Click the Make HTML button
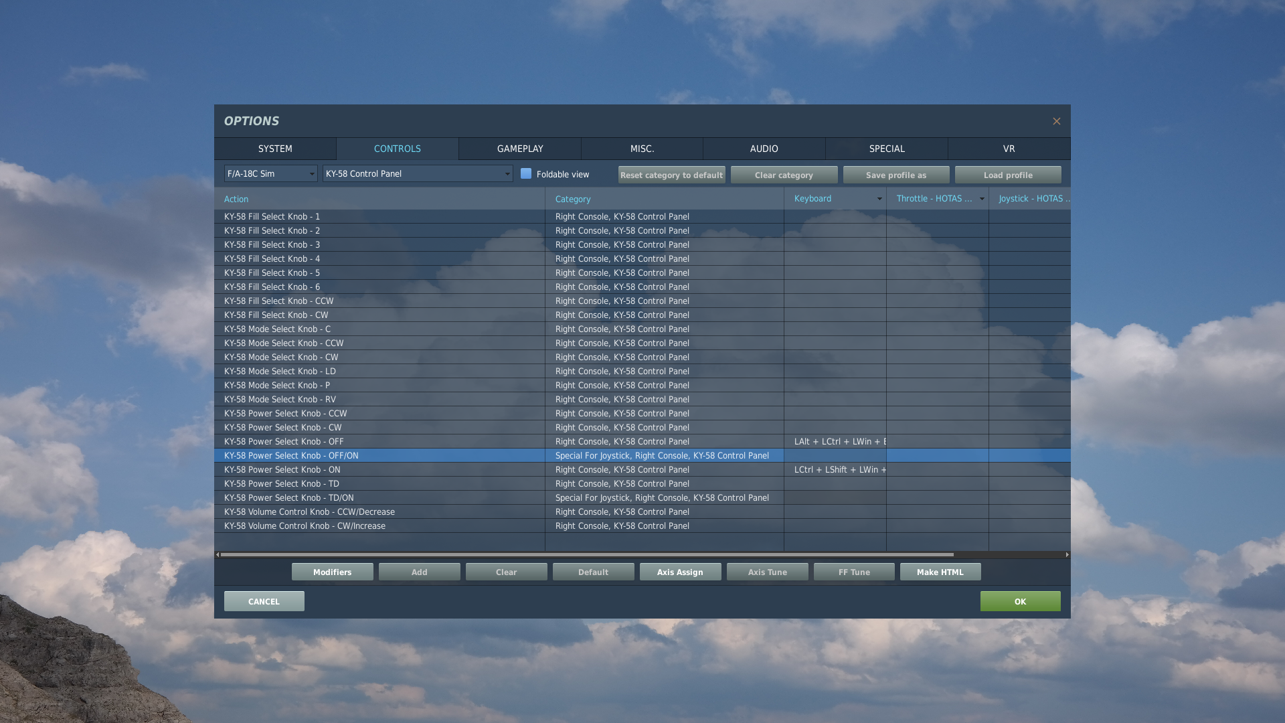Image resolution: width=1285 pixels, height=723 pixels. (x=940, y=572)
